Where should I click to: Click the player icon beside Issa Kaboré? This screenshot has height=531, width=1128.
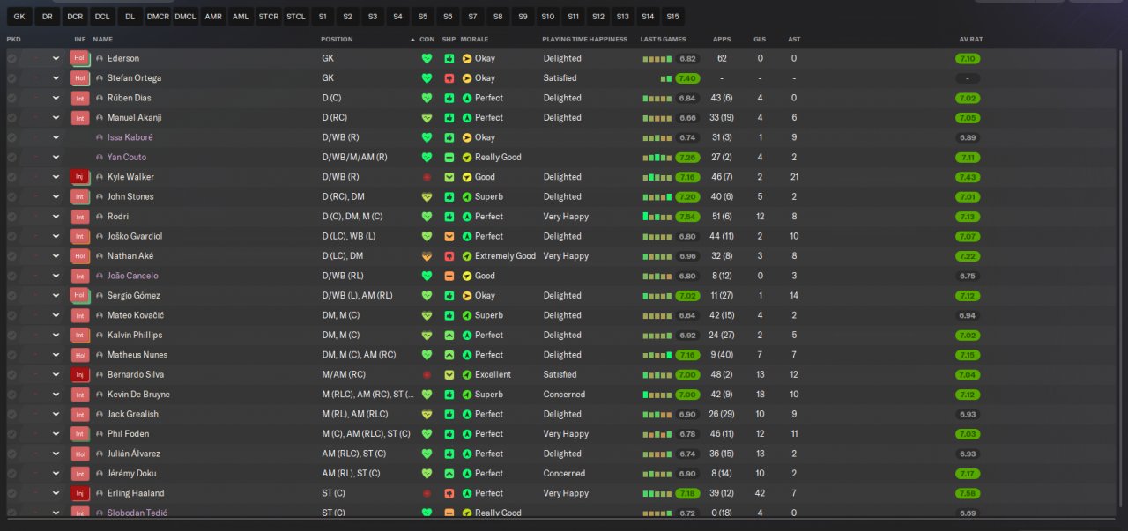tap(100, 137)
